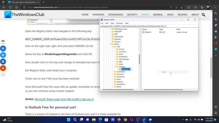The image size is (219, 123).
Task: Click the Type column header
Action: tap(161, 29)
